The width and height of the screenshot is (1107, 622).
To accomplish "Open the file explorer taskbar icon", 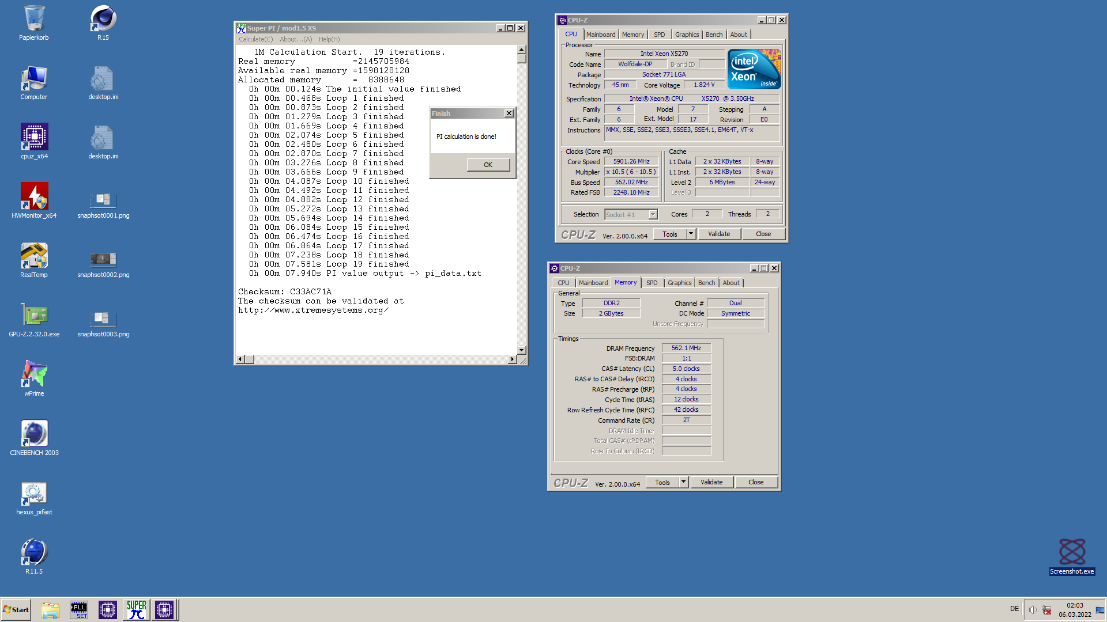I will [50, 610].
